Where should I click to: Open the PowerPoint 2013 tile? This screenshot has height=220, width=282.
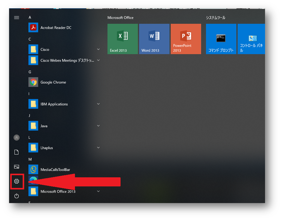pyautogui.click(x=186, y=39)
